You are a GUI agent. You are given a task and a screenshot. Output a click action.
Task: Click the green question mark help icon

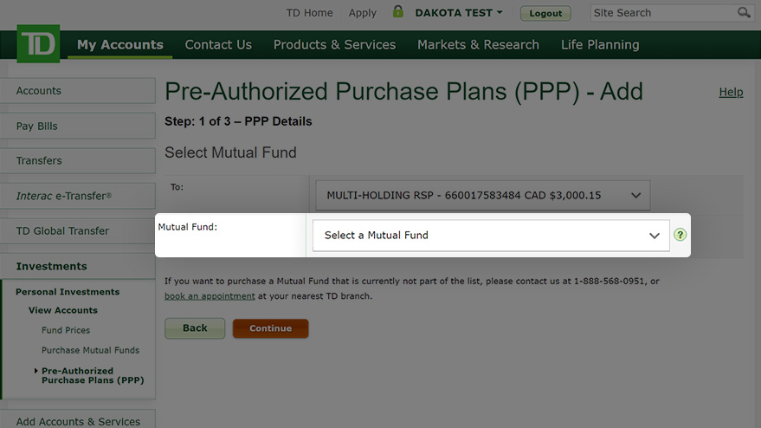(x=680, y=235)
